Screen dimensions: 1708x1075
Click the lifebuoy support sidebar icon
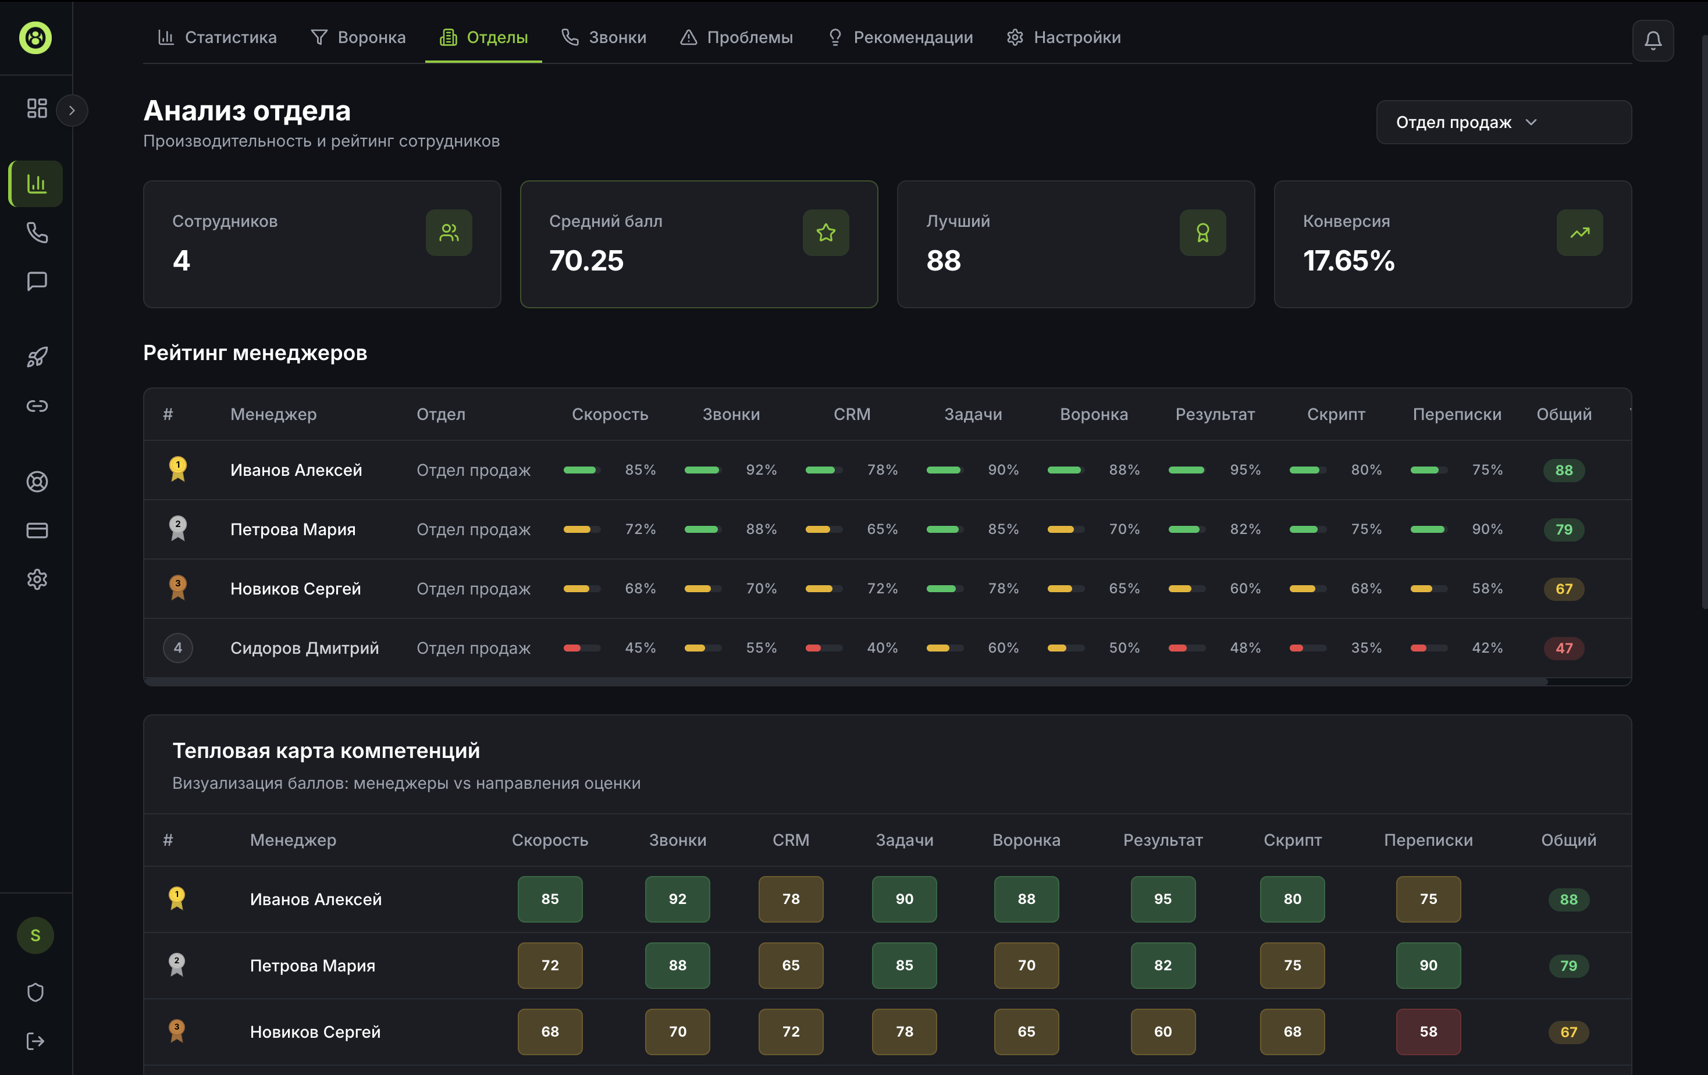coord(37,482)
